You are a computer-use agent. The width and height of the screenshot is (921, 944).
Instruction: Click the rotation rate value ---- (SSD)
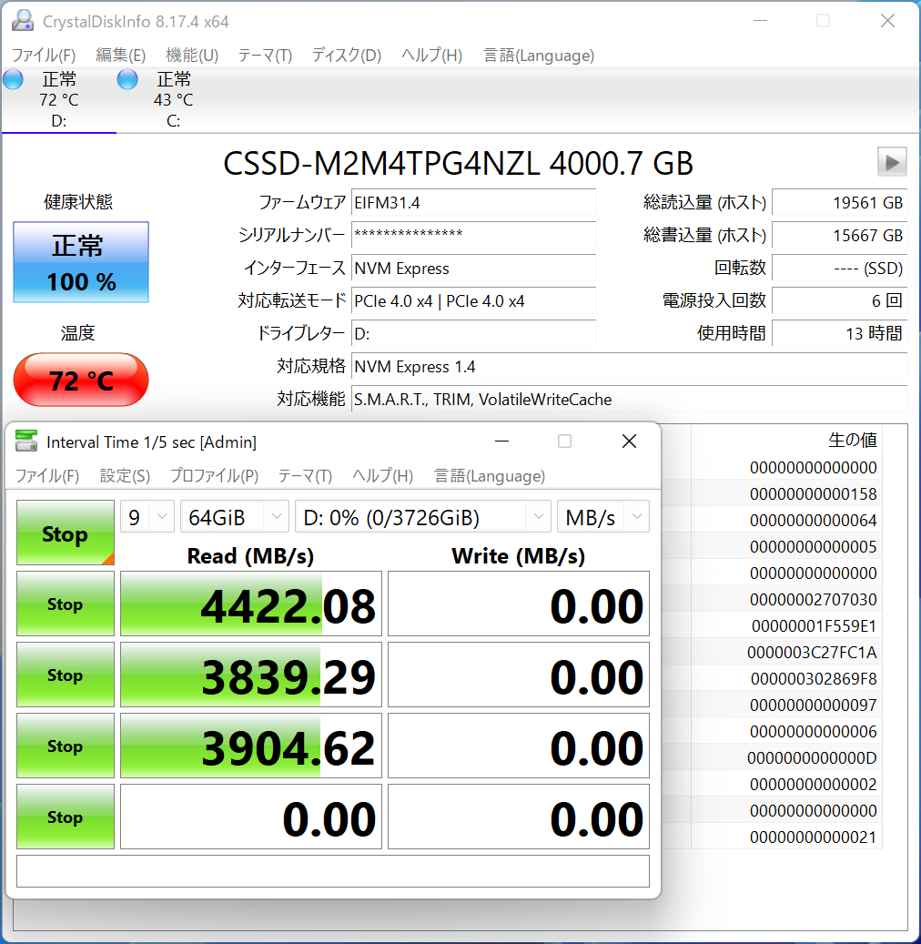coord(839,268)
